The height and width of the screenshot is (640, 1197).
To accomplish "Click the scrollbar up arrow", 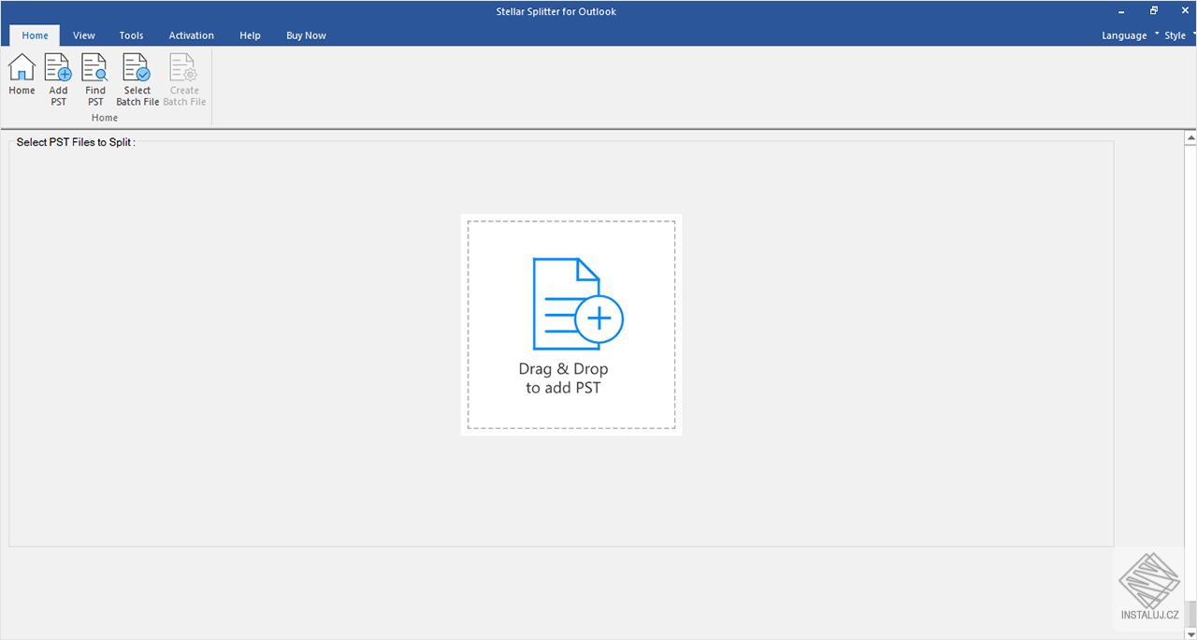I will tap(1190, 138).
